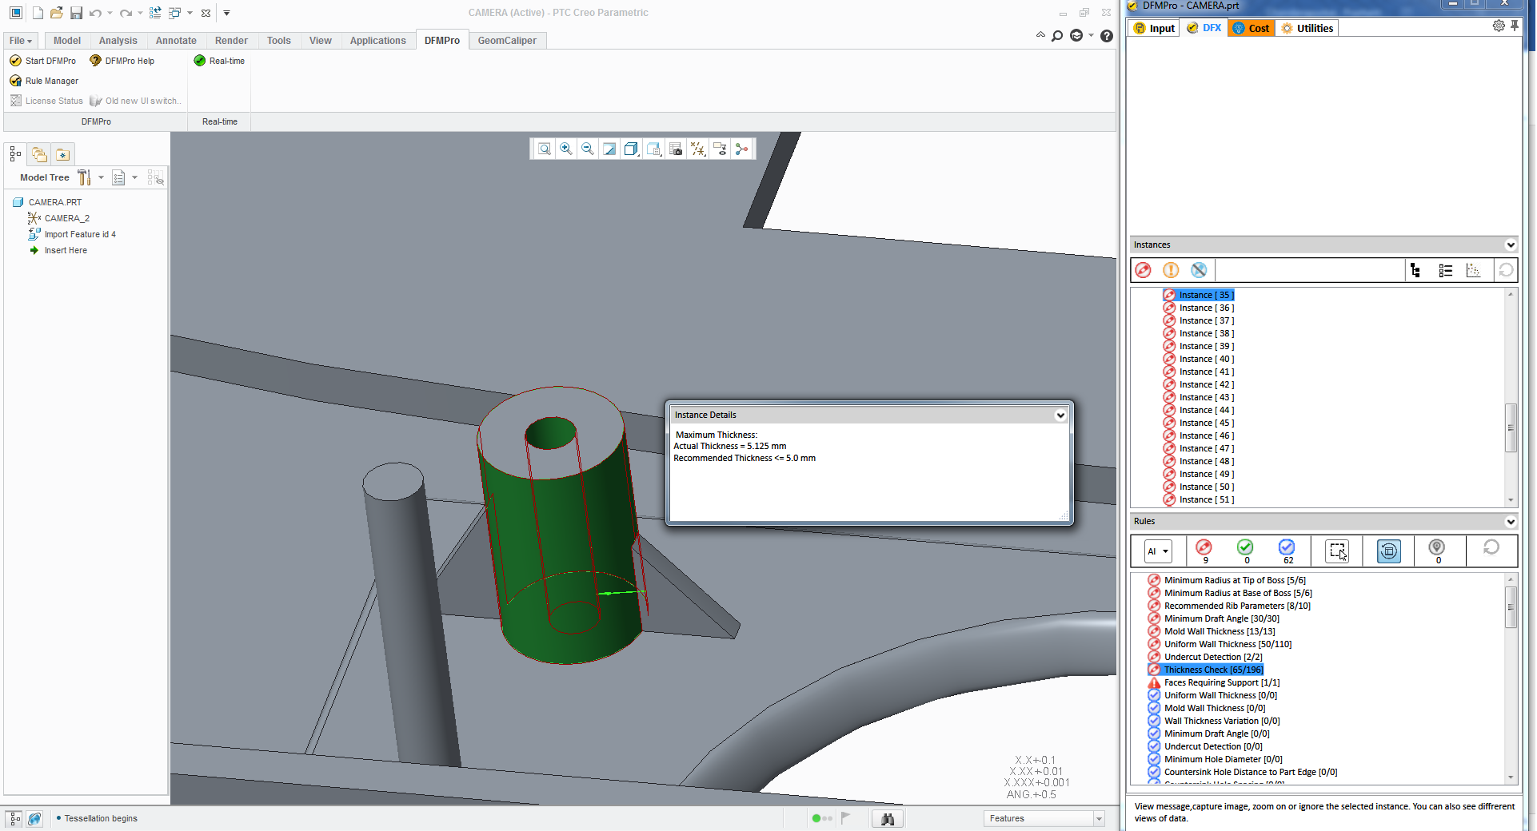The width and height of the screenshot is (1537, 831).
Task: Click the tree view icon in Instances
Action: pos(1415,270)
